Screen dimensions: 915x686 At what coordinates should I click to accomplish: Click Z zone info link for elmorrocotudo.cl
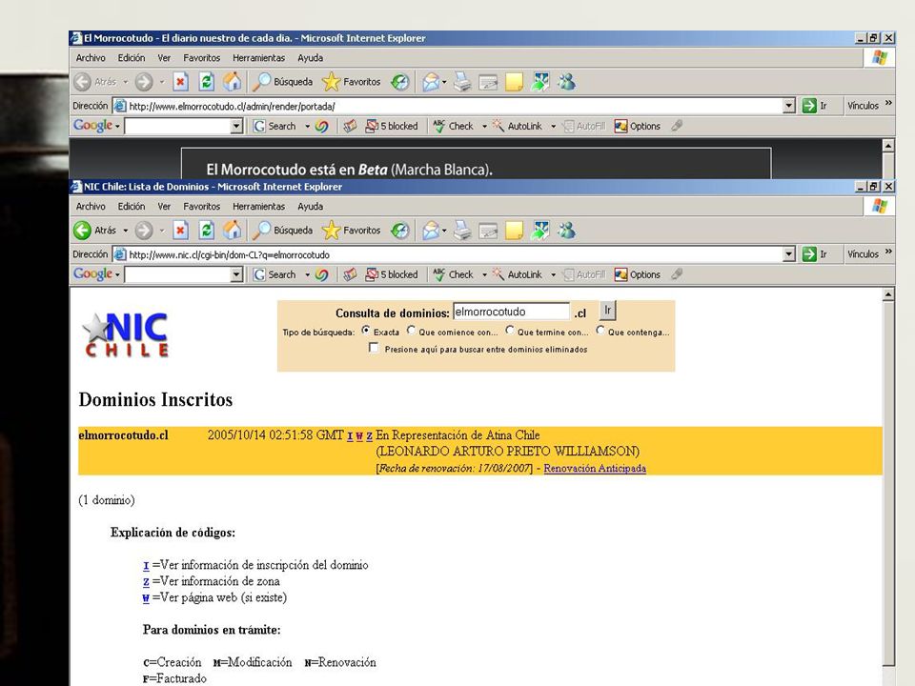point(370,435)
